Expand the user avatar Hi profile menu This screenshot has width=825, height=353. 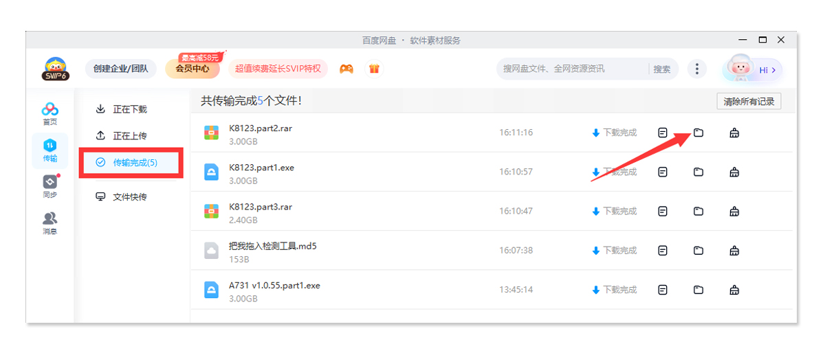pos(752,69)
